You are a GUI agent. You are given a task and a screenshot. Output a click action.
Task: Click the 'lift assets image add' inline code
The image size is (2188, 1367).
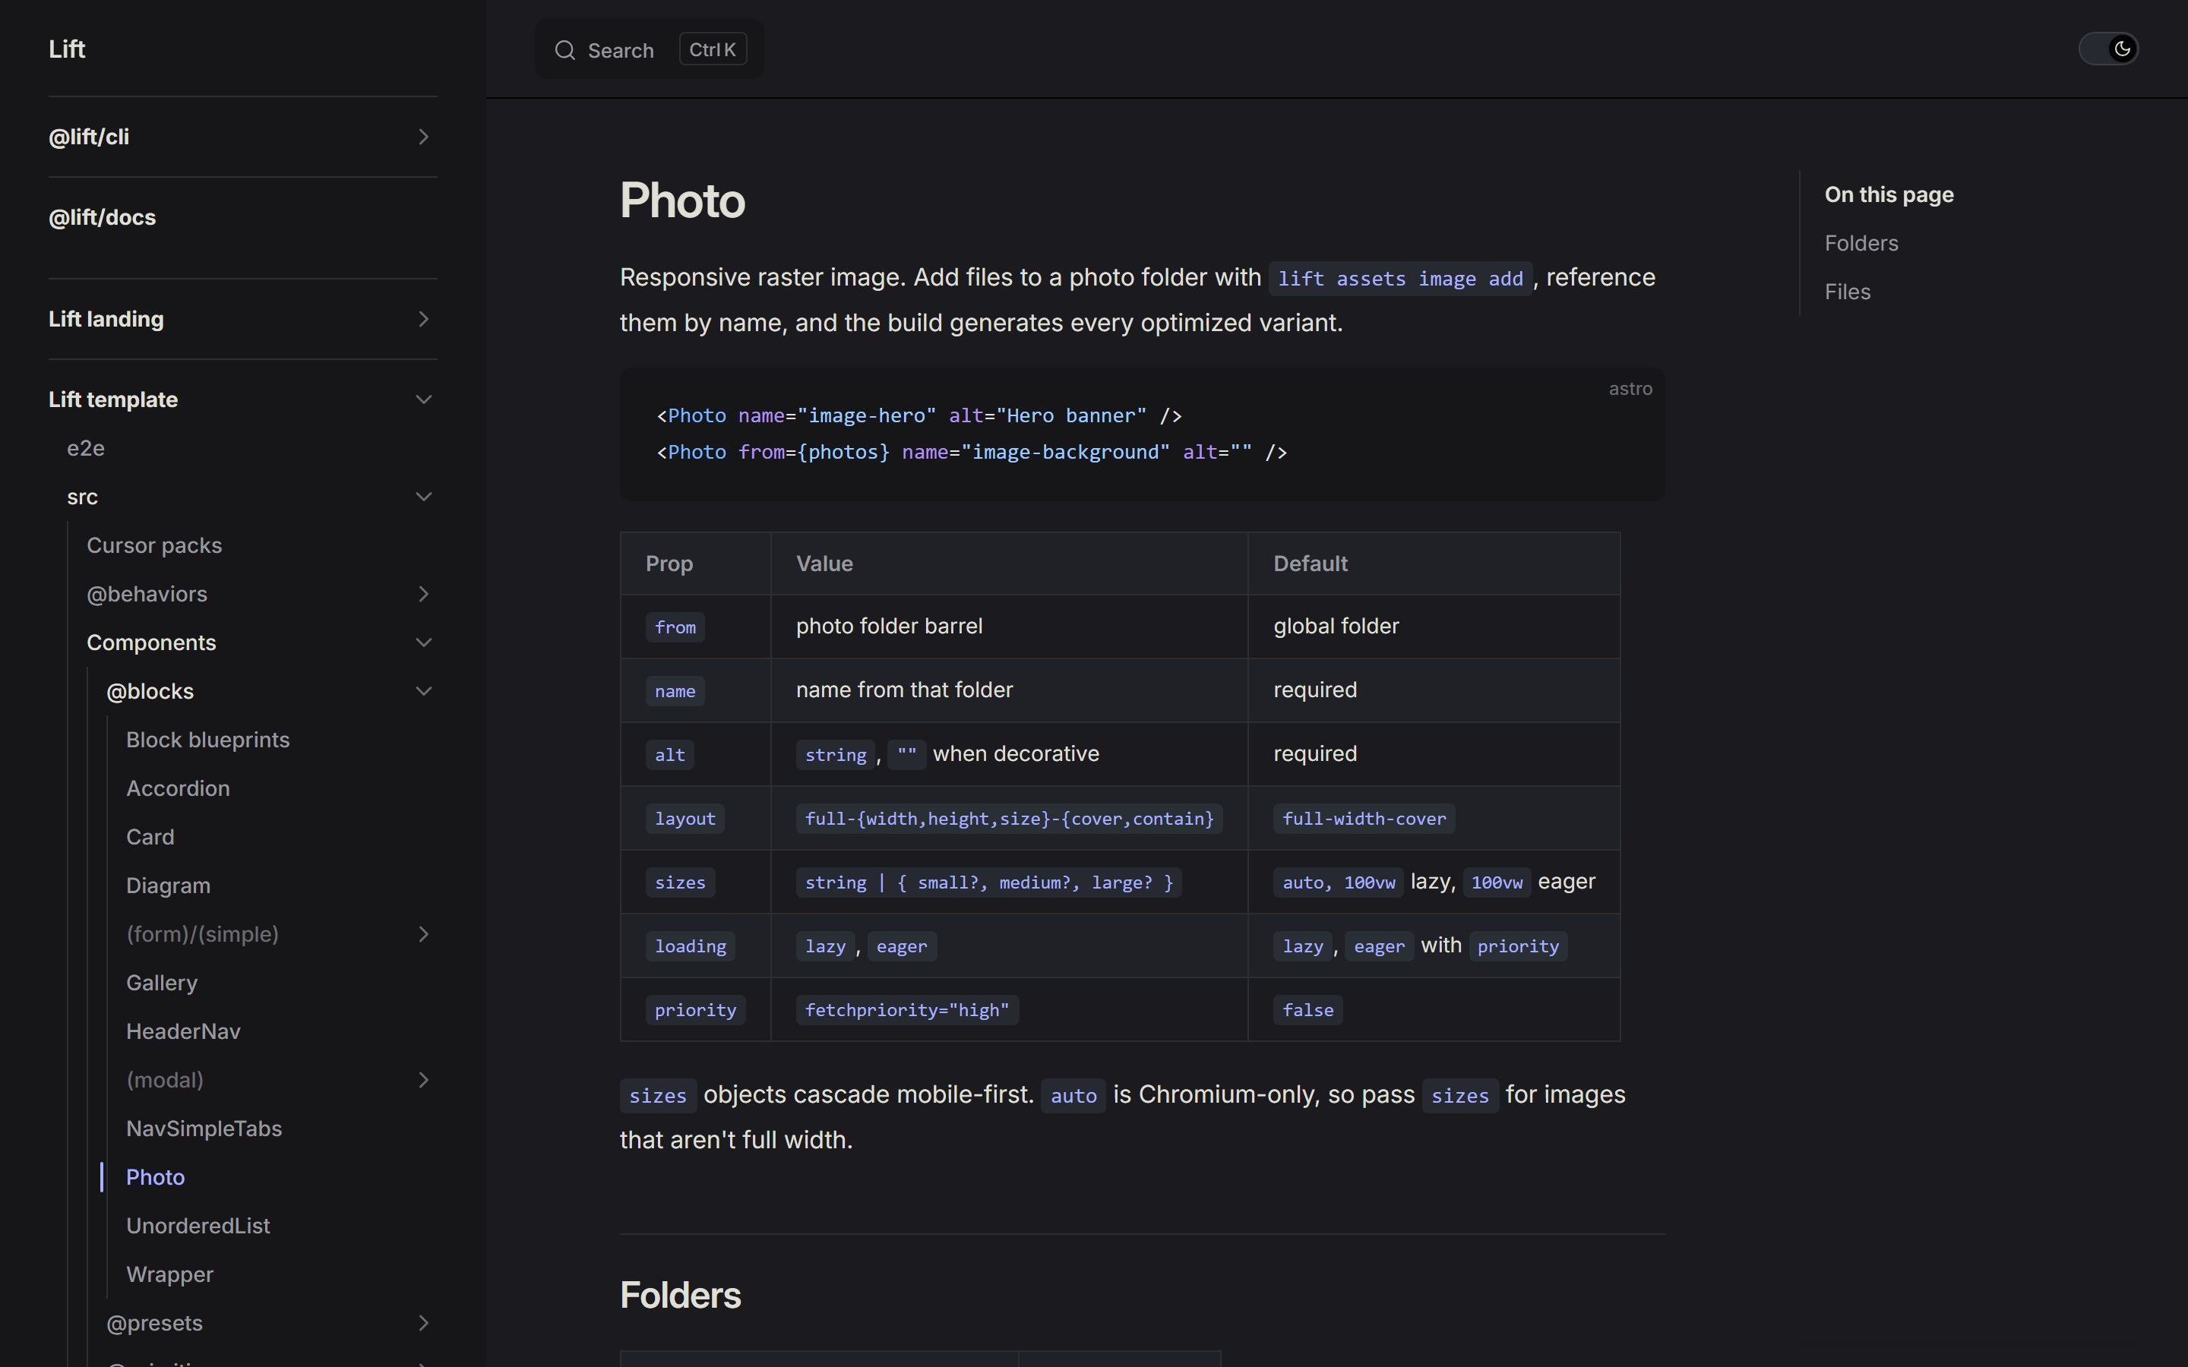click(x=1400, y=279)
